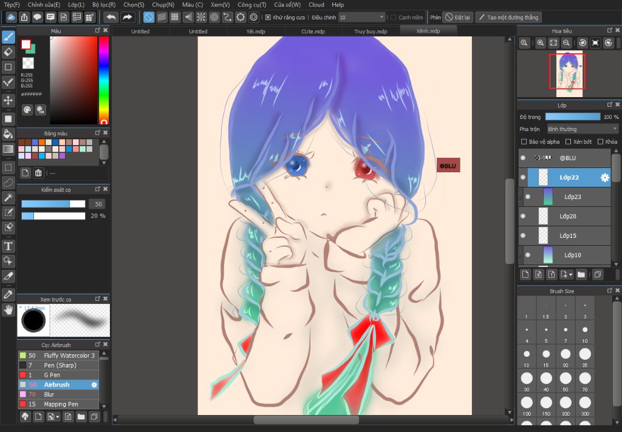622x432 pixels.
Task: Add new layer in layer panel
Action: point(525,274)
